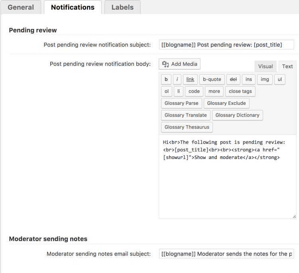
Task: Open the Add Media dialog
Action: 180,64
